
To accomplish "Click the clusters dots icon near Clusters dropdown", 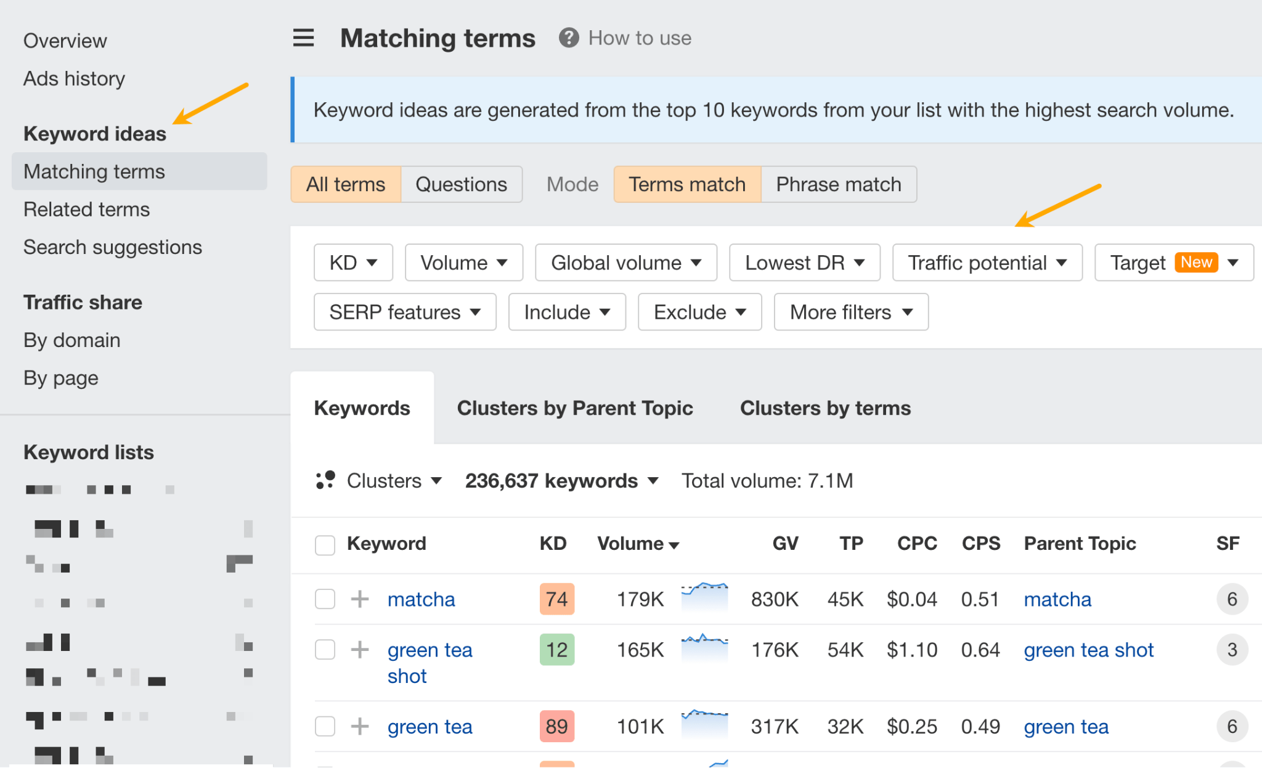I will pos(325,480).
